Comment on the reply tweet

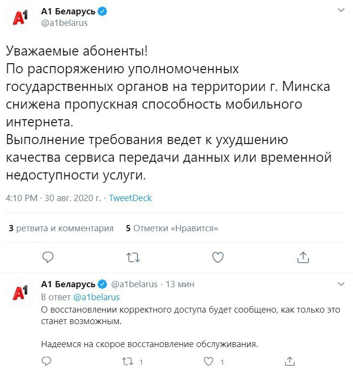point(47,360)
